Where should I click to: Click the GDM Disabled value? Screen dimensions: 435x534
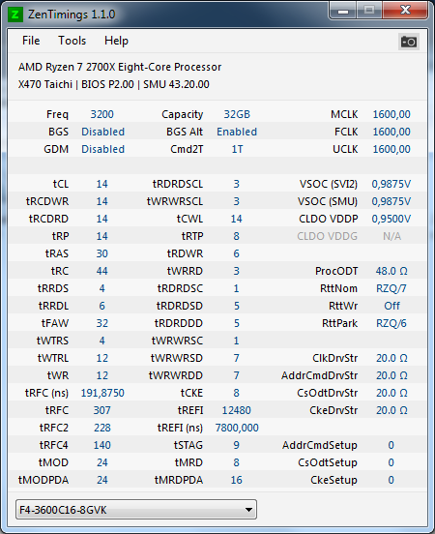point(102,149)
